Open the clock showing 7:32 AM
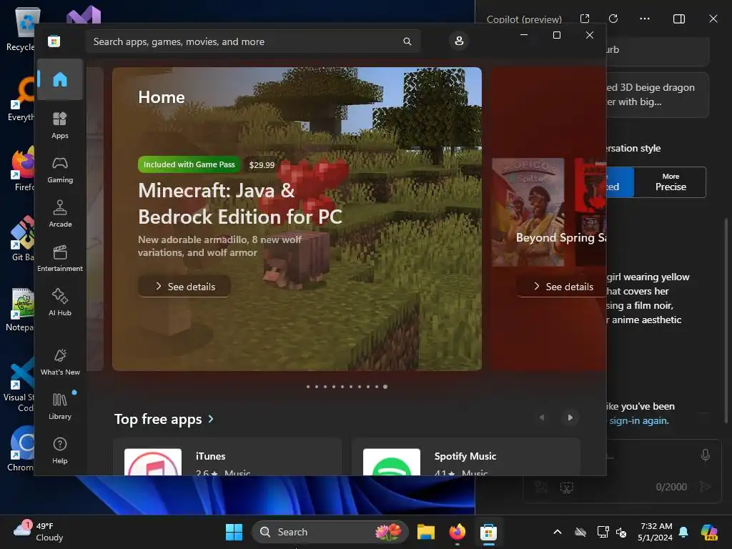 click(x=656, y=532)
